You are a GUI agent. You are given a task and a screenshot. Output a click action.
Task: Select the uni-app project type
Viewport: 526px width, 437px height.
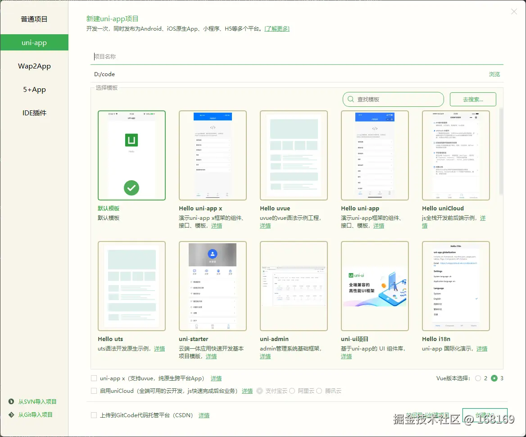point(34,43)
